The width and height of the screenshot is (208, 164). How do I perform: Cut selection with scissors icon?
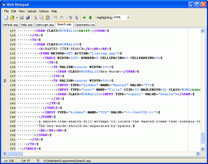36,18
